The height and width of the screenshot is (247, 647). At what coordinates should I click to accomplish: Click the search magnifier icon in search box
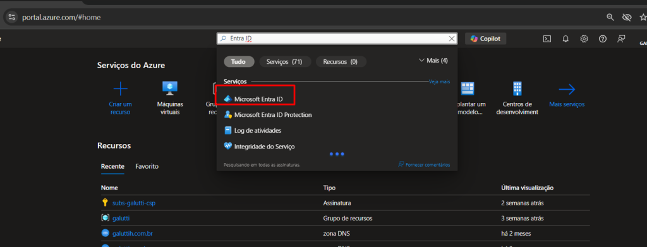click(x=223, y=39)
